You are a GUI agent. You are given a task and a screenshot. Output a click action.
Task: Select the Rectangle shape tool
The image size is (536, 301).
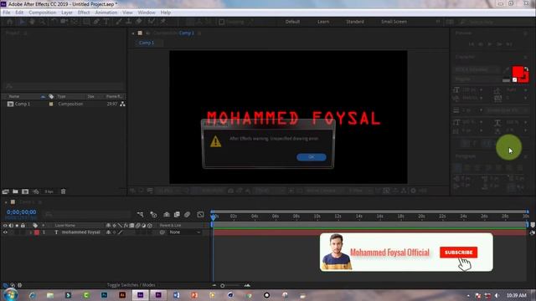pyautogui.click(x=86, y=22)
